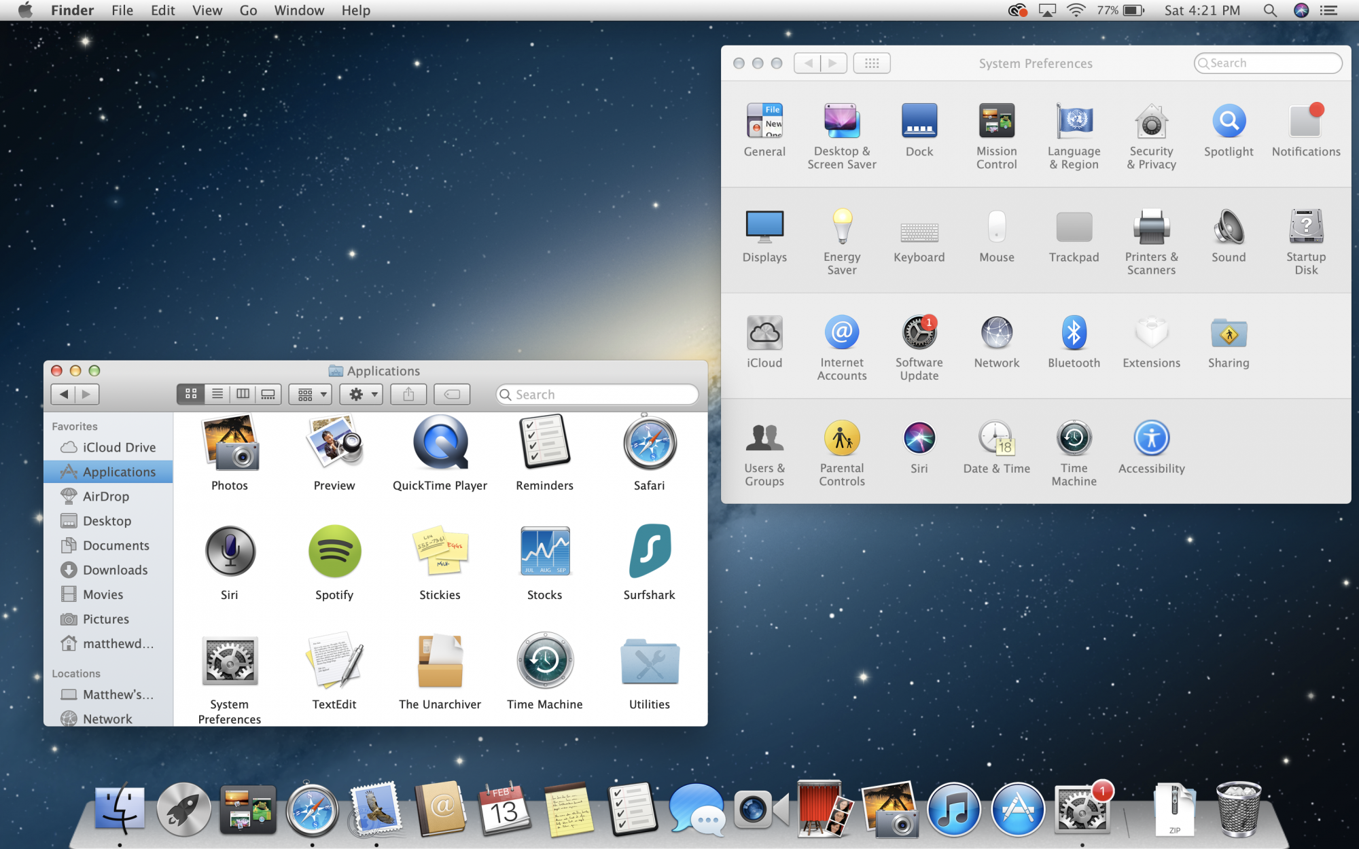This screenshot has height=849, width=1359.
Task: Open Security & Privacy settings
Action: pos(1151,123)
